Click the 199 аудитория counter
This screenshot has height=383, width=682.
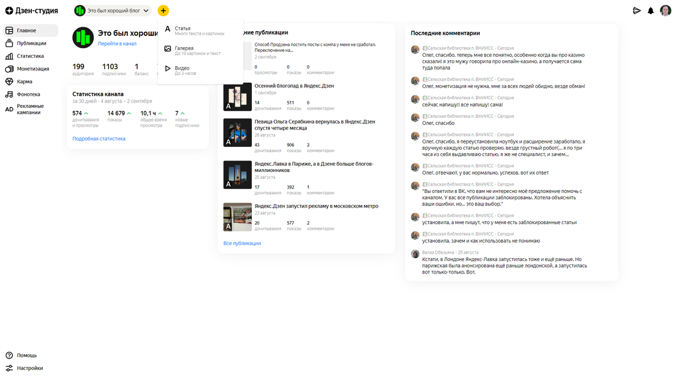pyautogui.click(x=83, y=69)
